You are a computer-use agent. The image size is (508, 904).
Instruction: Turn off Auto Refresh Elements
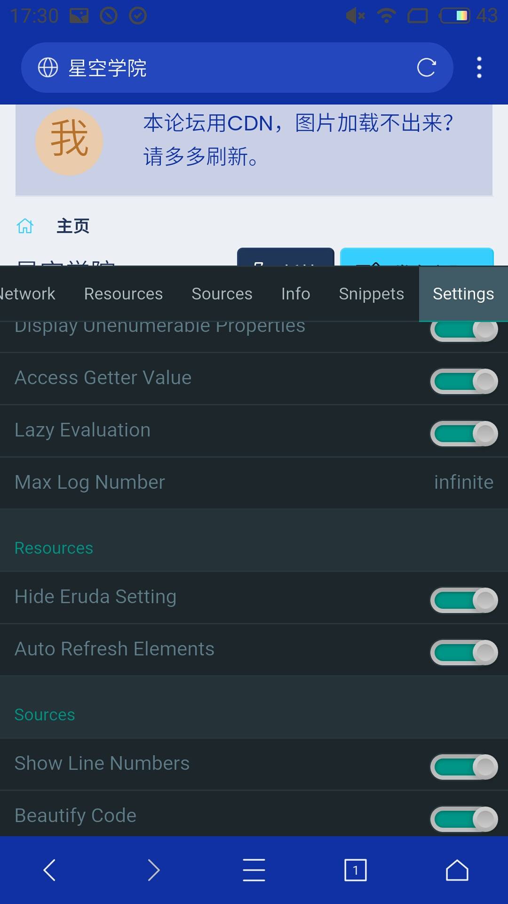click(x=464, y=652)
